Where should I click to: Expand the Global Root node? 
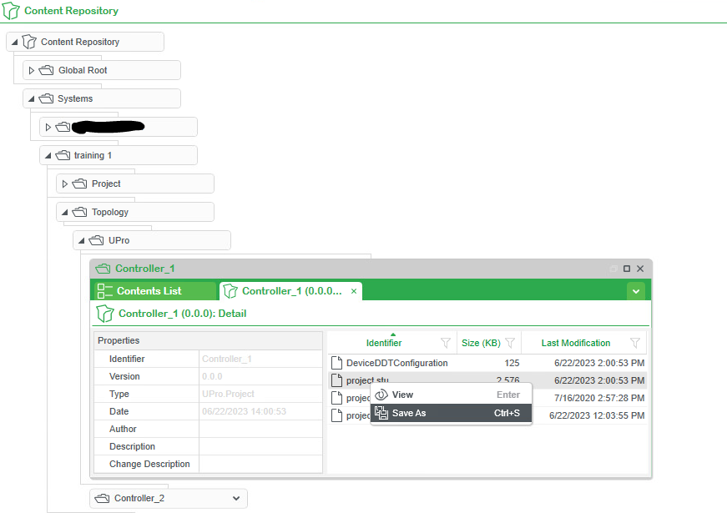pyautogui.click(x=32, y=70)
